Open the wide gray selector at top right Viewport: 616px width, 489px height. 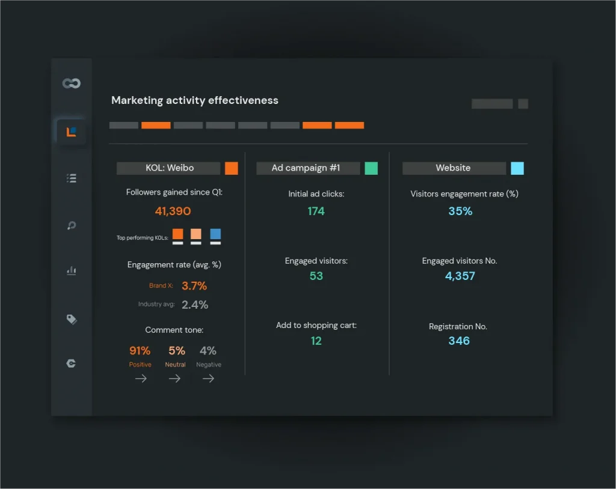click(492, 104)
